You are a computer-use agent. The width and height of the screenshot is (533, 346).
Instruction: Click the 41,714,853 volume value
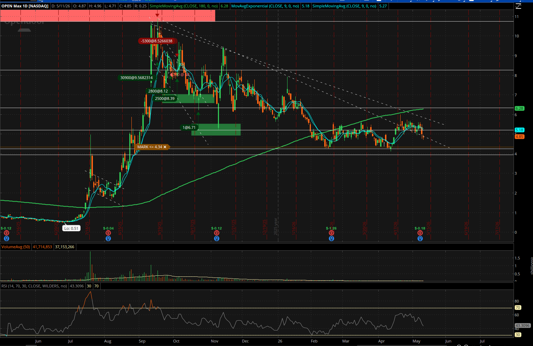pyautogui.click(x=42, y=247)
